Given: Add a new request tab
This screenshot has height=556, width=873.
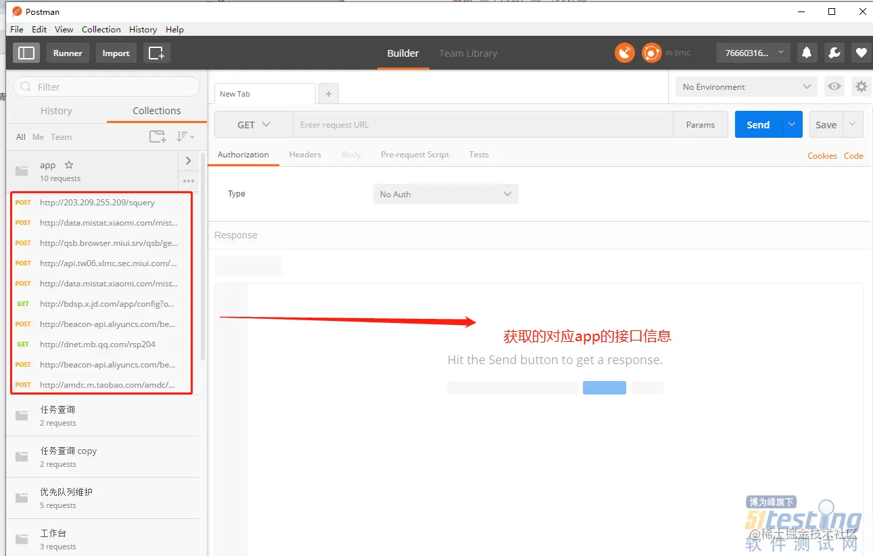Looking at the screenshot, I should [329, 94].
